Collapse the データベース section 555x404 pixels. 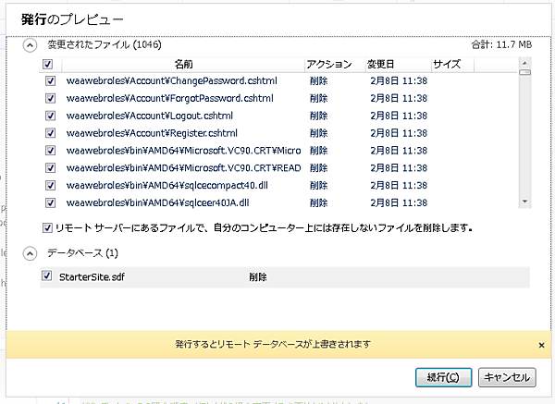click(x=31, y=252)
